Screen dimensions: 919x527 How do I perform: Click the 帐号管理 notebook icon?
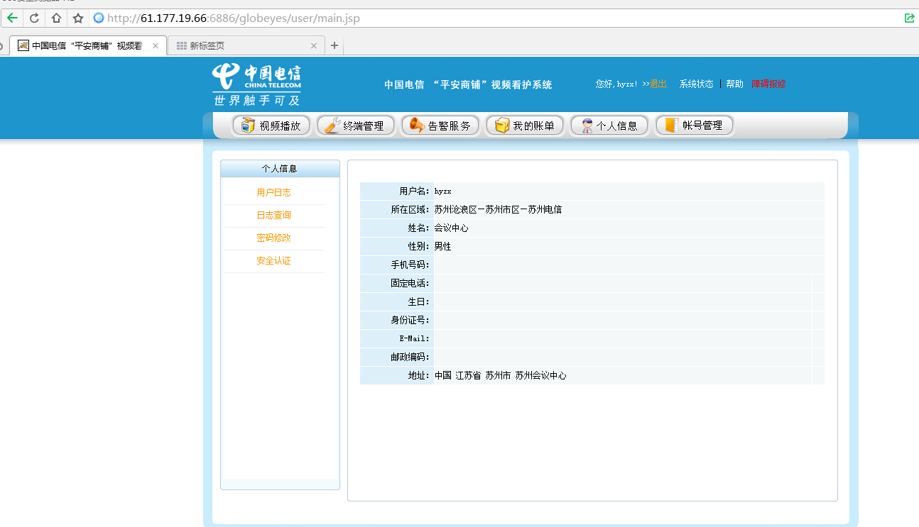pyautogui.click(x=671, y=126)
